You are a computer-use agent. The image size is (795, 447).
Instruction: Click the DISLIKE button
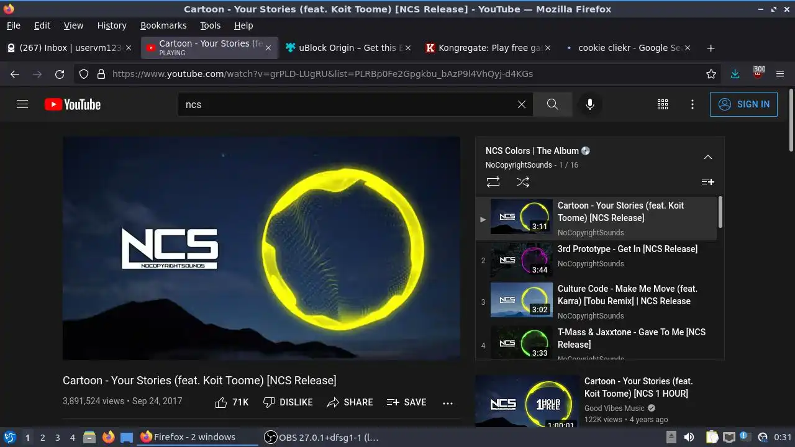tap(288, 402)
